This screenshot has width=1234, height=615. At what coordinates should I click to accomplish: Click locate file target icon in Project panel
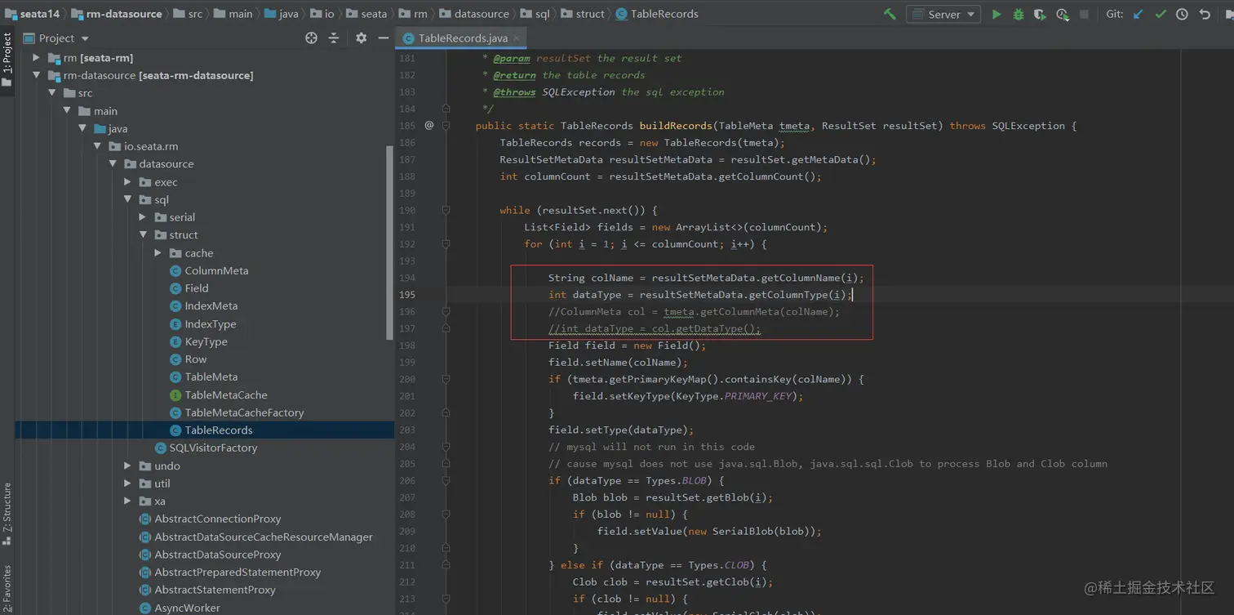(x=311, y=38)
